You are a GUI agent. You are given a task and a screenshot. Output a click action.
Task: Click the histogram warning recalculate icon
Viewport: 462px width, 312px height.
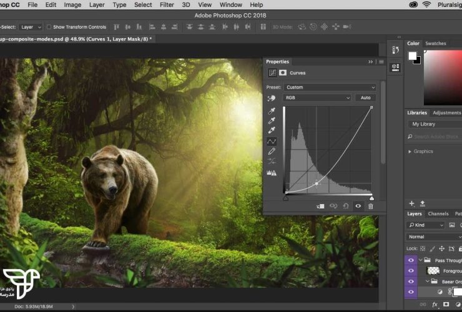point(272,173)
